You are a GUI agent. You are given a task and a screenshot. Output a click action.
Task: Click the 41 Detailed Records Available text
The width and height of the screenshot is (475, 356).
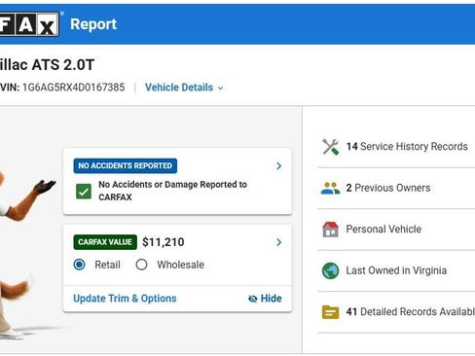point(411,312)
